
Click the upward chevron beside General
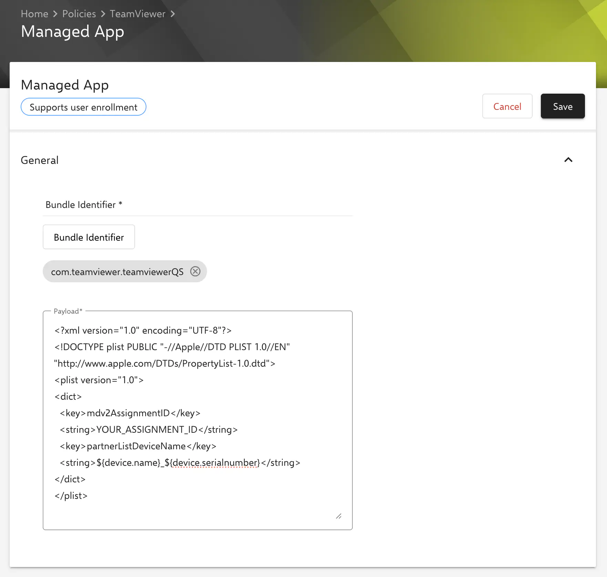pos(568,160)
